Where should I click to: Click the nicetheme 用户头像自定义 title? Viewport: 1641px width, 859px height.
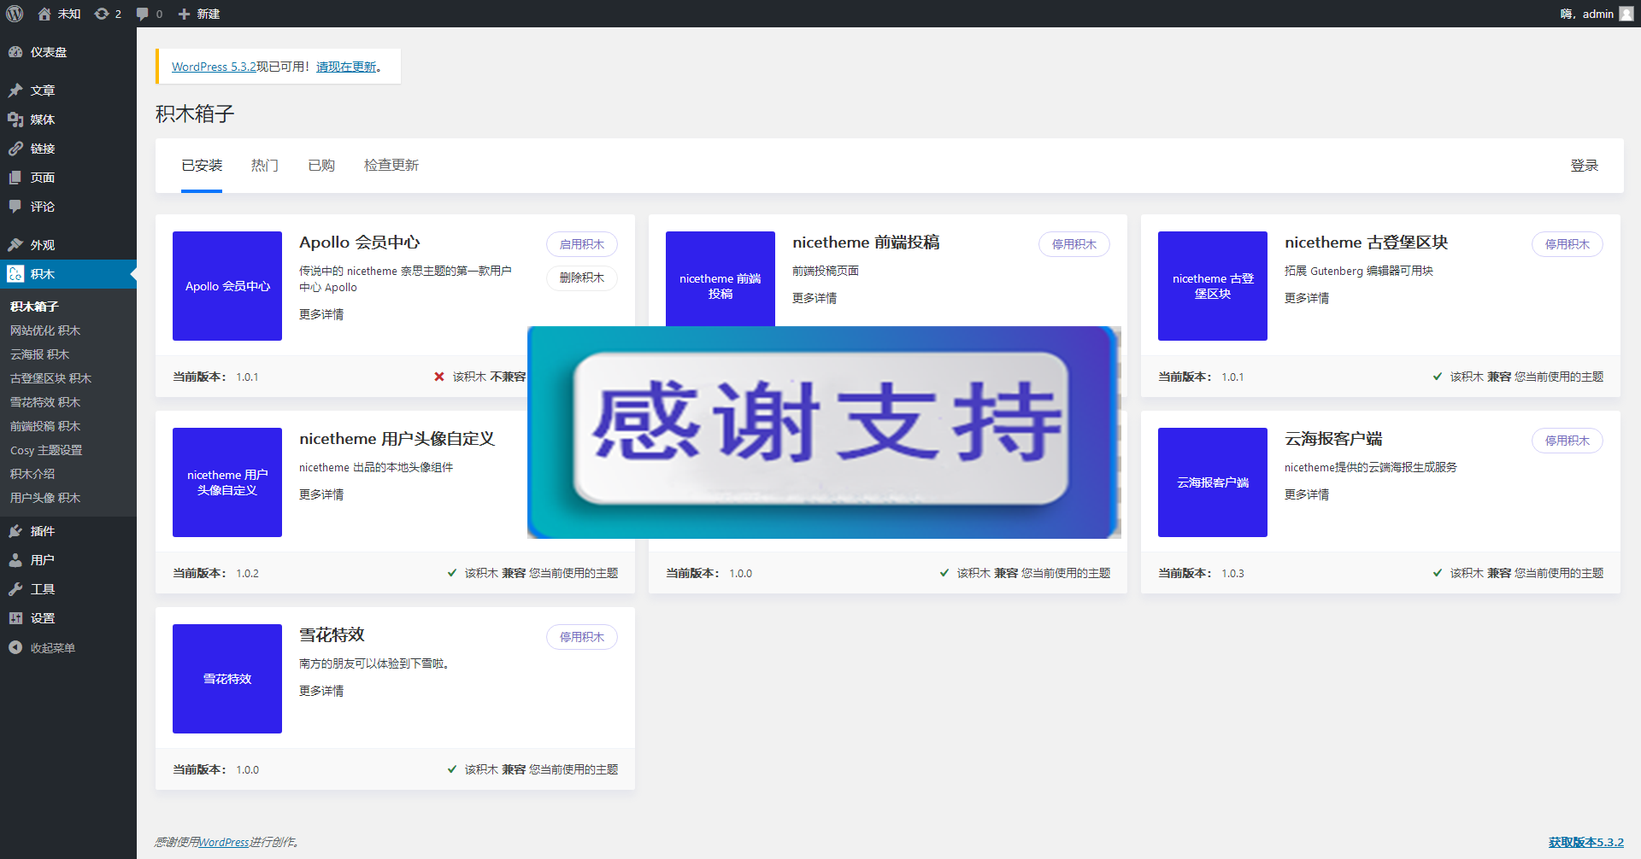[397, 439]
